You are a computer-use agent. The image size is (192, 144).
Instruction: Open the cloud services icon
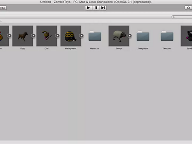tap(188, 8)
